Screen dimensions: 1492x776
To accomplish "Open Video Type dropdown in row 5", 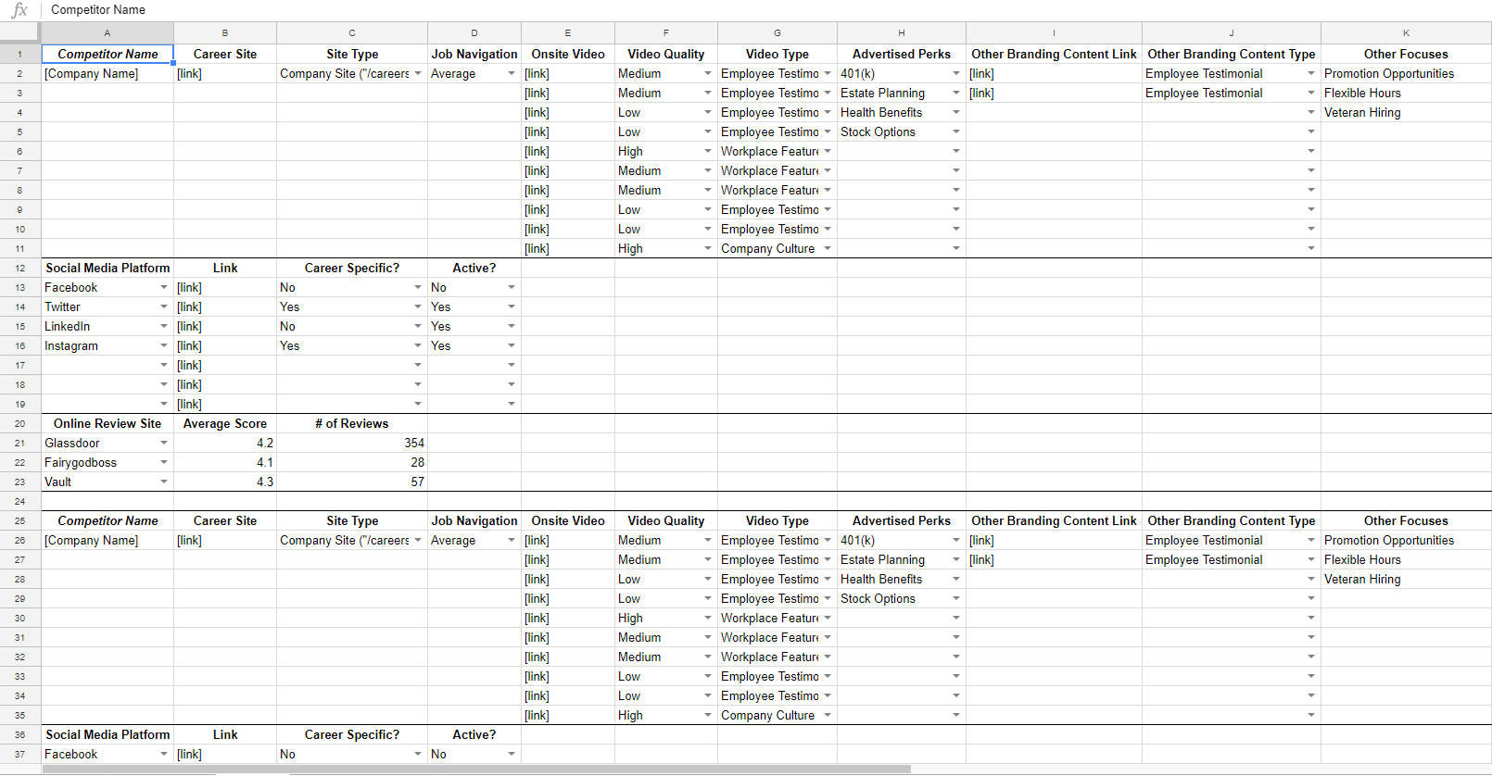I will pyautogui.click(x=828, y=131).
